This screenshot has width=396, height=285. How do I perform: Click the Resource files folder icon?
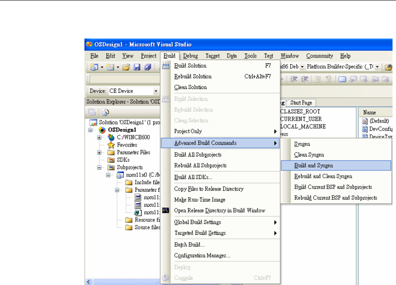tap(129, 220)
